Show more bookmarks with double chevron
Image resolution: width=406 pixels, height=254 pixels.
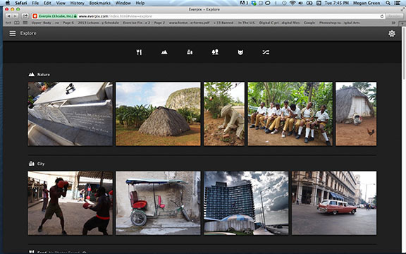pos(393,23)
